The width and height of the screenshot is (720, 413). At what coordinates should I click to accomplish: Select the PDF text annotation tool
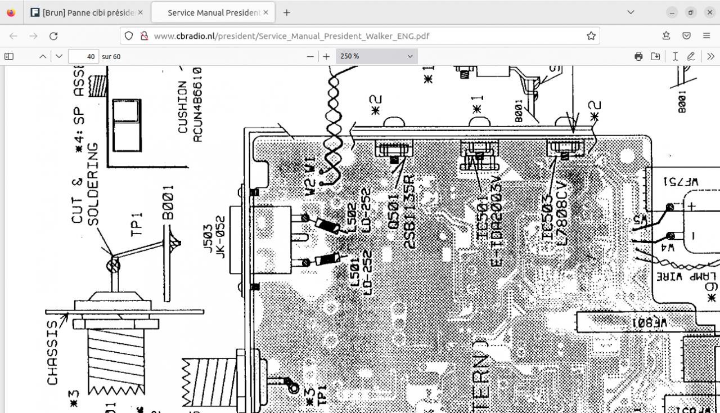coord(675,56)
